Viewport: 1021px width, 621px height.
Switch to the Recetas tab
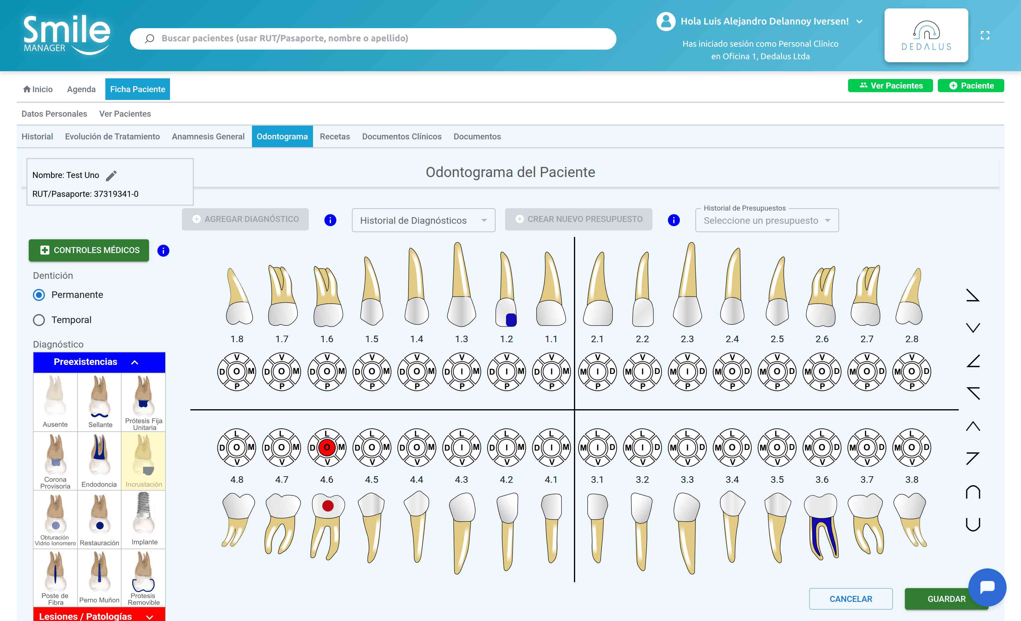tap(334, 137)
